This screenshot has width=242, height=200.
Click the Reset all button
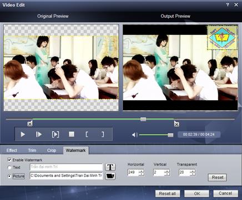[x=168, y=193]
